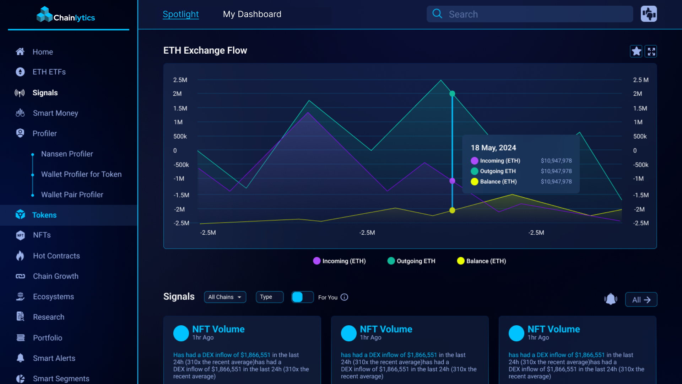Open Wallet Profiler for Token link

pos(81,174)
